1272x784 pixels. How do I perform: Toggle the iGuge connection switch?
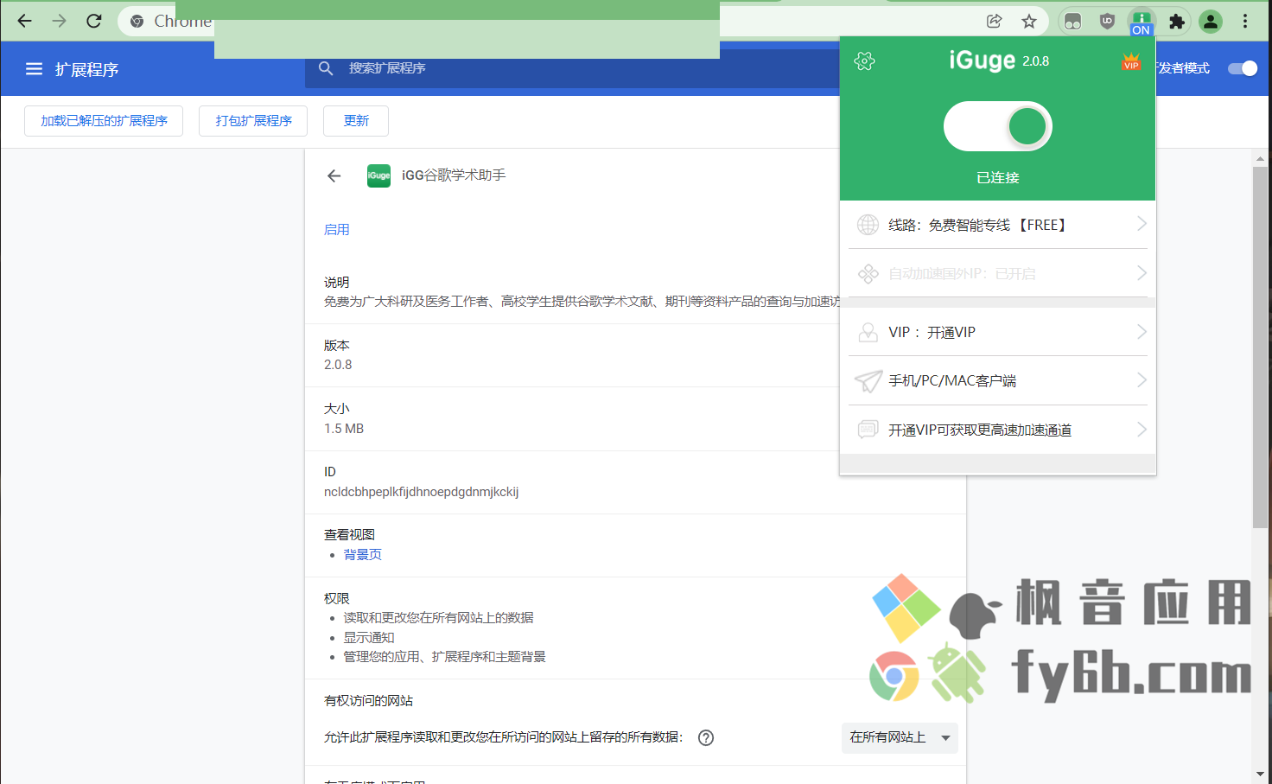tap(997, 126)
